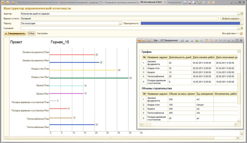Expand the Все действия menu
The height and width of the screenshot is (143, 247).
point(230,33)
